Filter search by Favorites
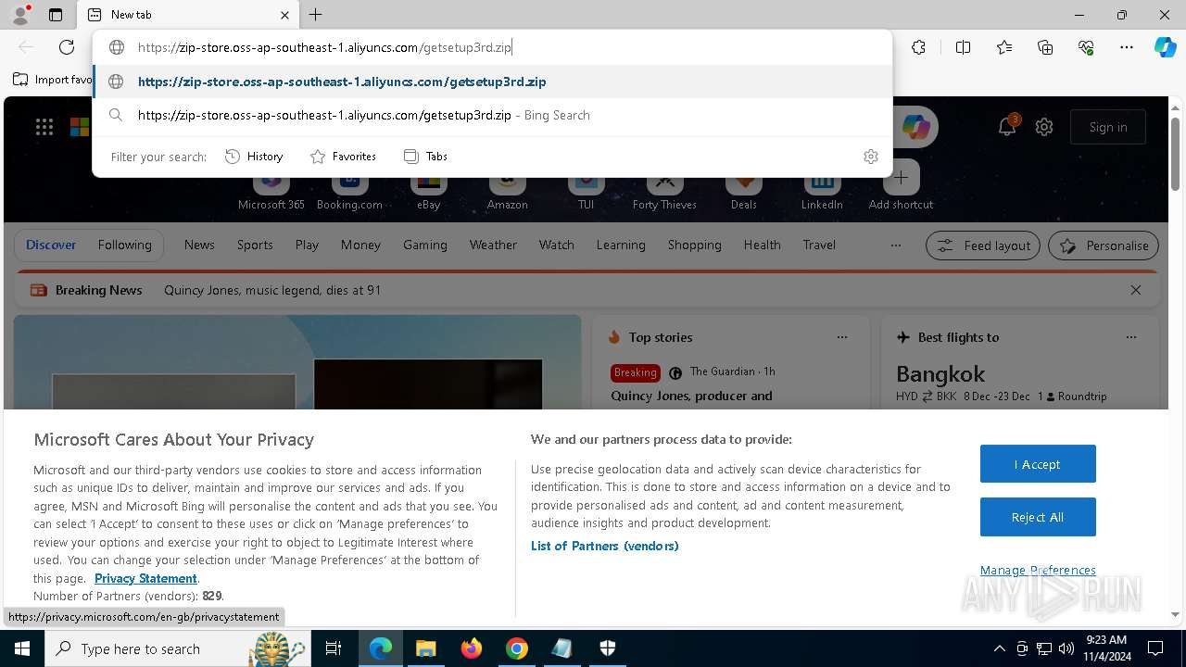1186x667 pixels. [x=343, y=157]
